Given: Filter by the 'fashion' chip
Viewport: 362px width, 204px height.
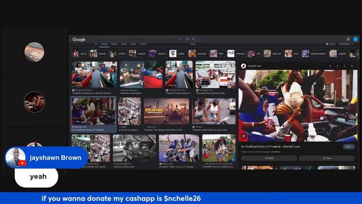Looking at the screenshot, I should tap(158, 54).
